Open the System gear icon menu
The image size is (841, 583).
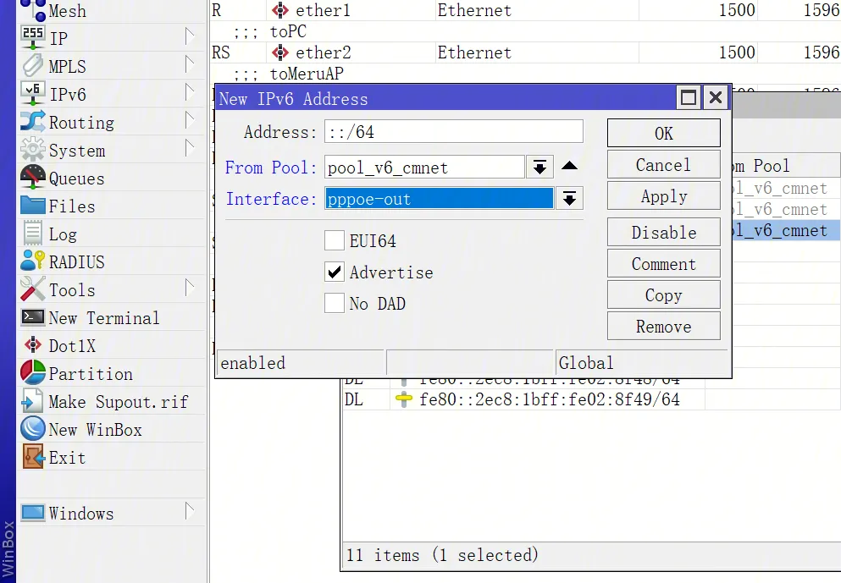pyautogui.click(x=33, y=150)
